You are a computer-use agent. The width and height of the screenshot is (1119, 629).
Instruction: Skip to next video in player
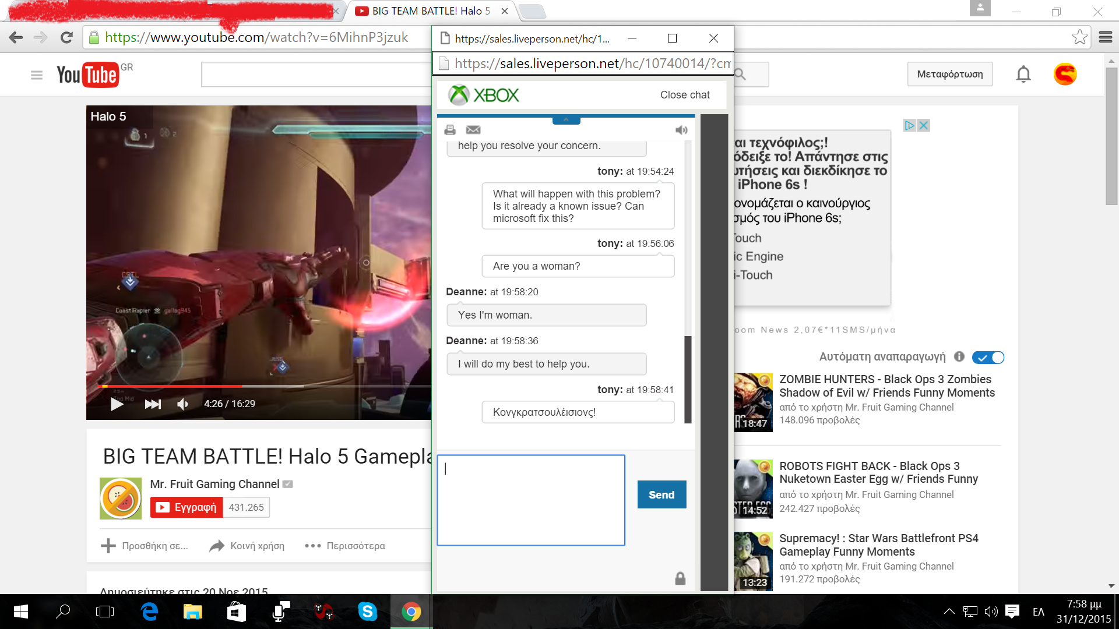point(153,404)
